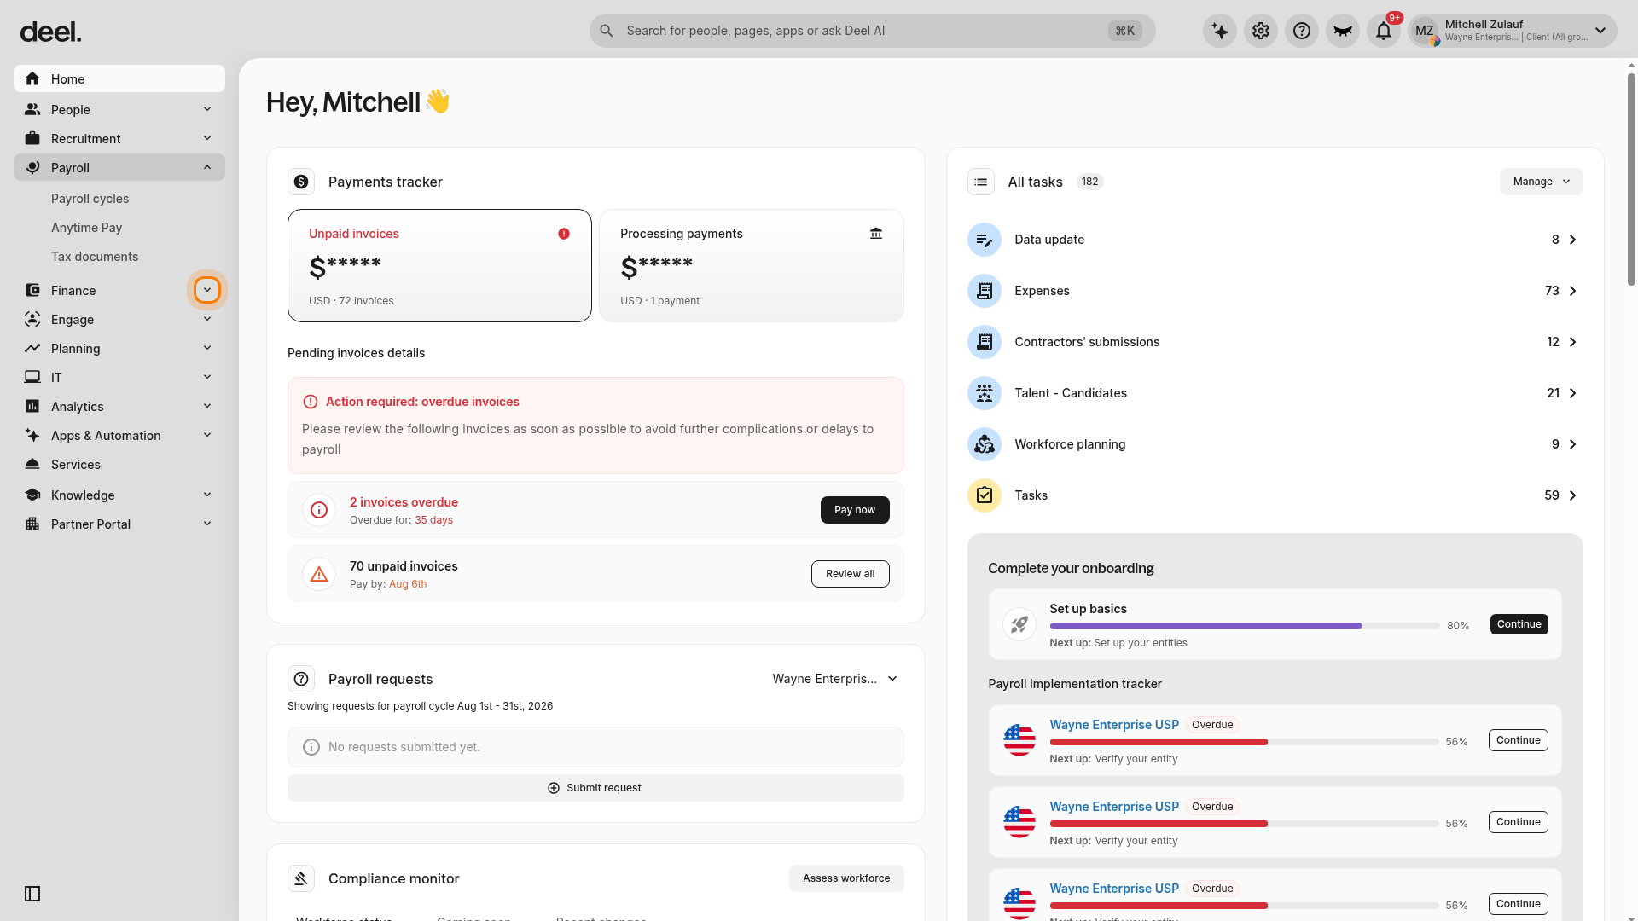Open the account switcher dropdown arrow
Image resolution: width=1638 pixels, height=921 pixels.
point(1600,31)
